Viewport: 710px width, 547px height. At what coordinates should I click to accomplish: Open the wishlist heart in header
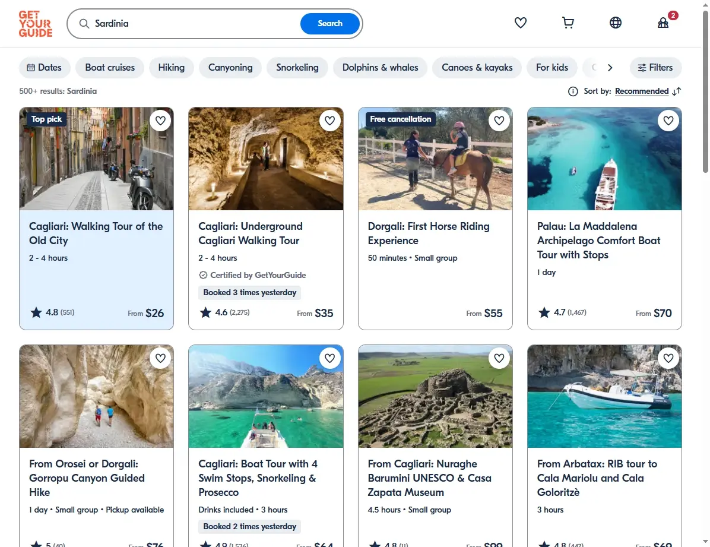coord(520,23)
